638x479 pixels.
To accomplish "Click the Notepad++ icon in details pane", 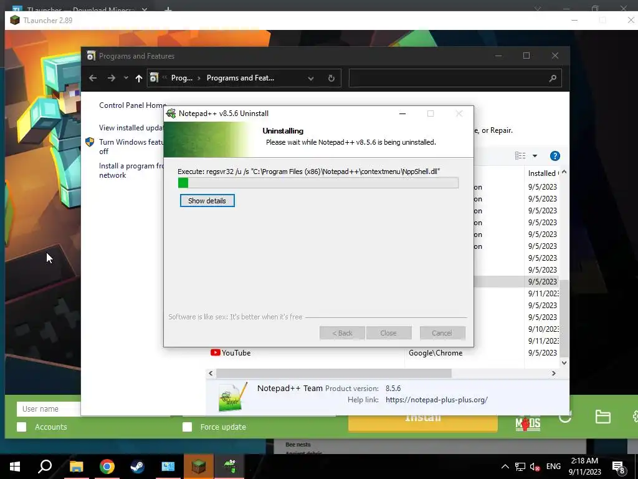I will tap(232, 397).
